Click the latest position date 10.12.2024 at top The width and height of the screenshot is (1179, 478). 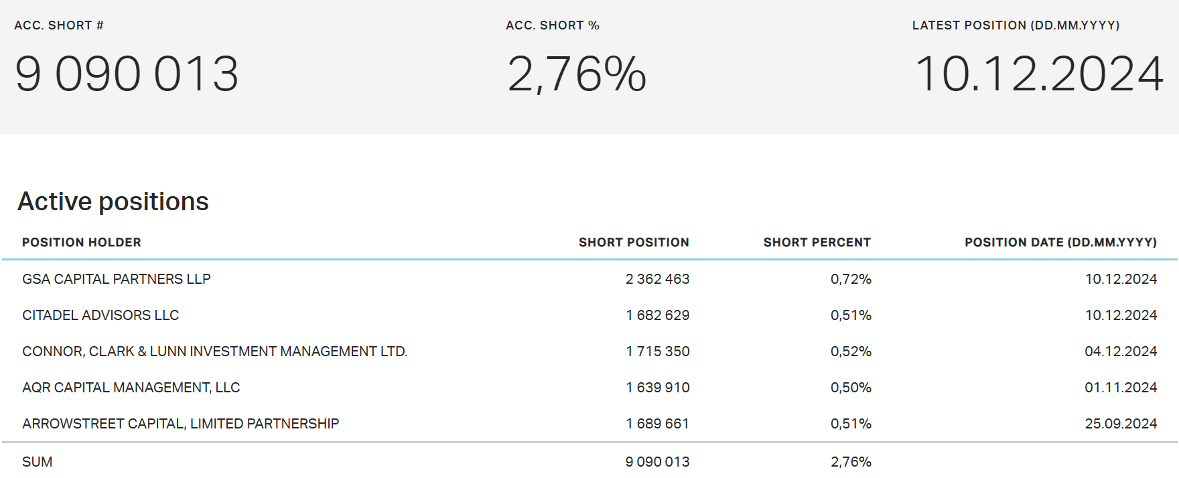tap(1039, 74)
